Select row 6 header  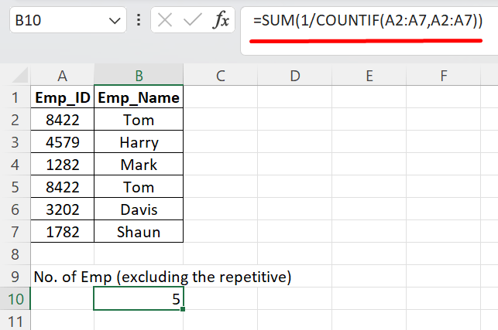point(15,209)
